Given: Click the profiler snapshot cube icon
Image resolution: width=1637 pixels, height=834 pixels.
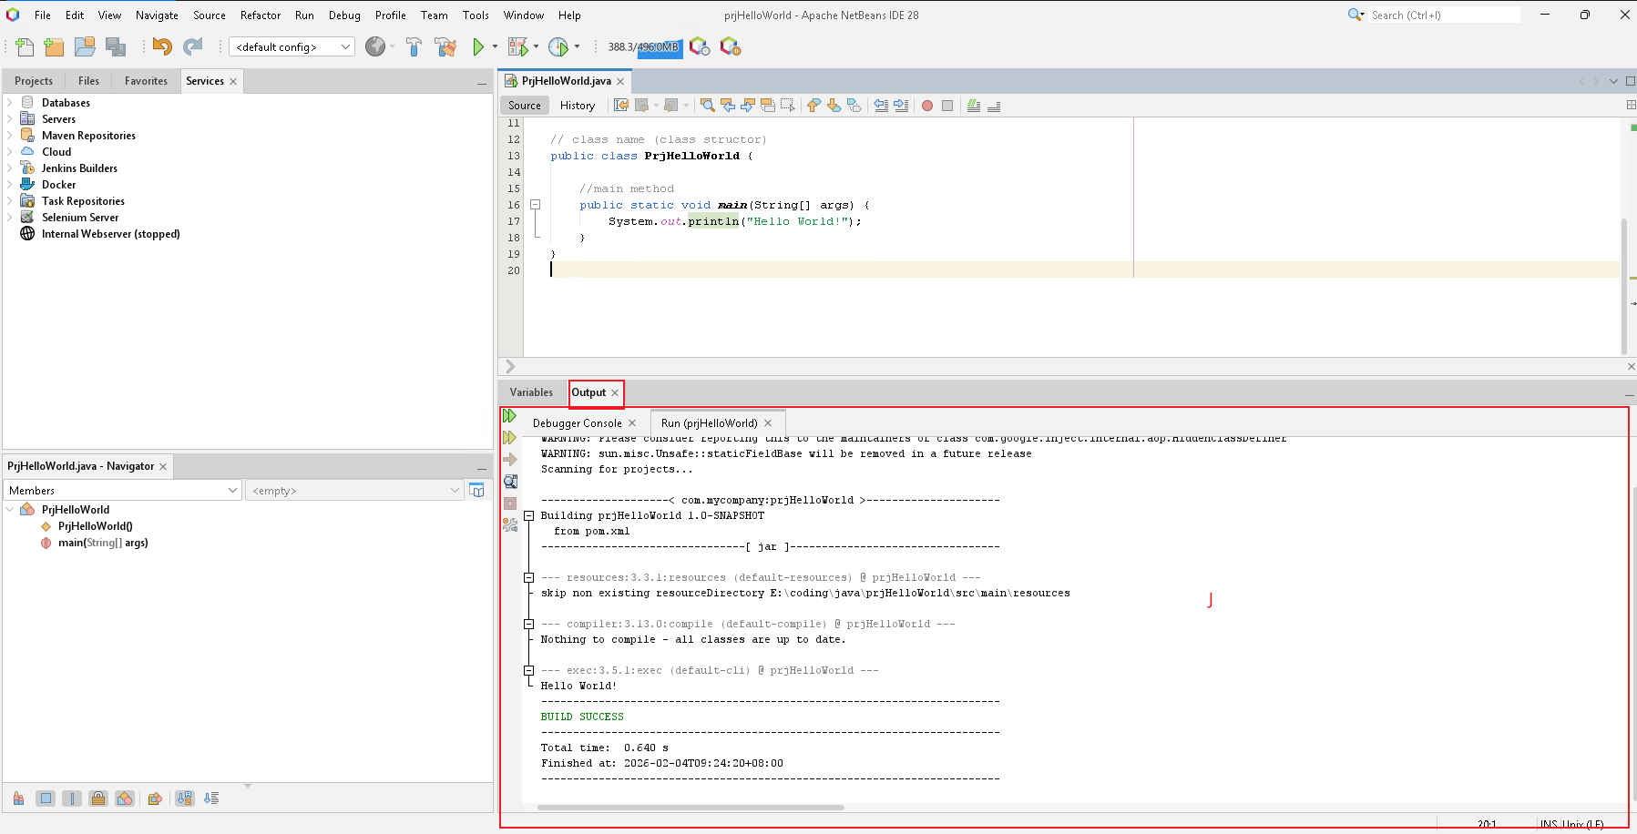Looking at the screenshot, I should click(x=700, y=47).
